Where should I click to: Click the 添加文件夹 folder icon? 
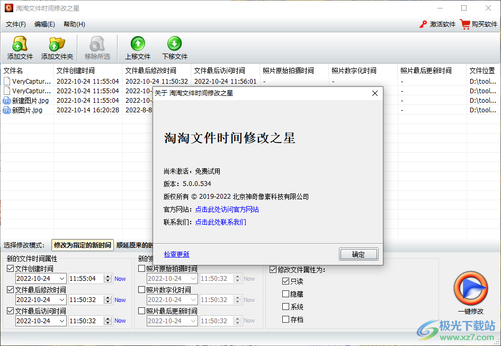57,43
